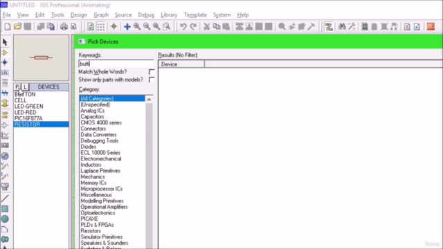Select the Graph mode tool
The image size is (443, 249).
[x=5, y=136]
